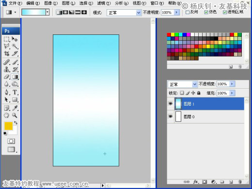Select the Sponge tool
The width and height of the screenshot is (252, 189).
[15, 84]
